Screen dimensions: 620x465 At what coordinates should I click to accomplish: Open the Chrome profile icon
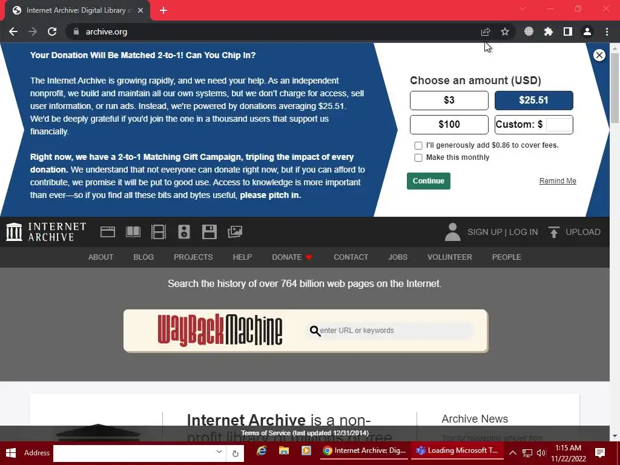[587, 31]
